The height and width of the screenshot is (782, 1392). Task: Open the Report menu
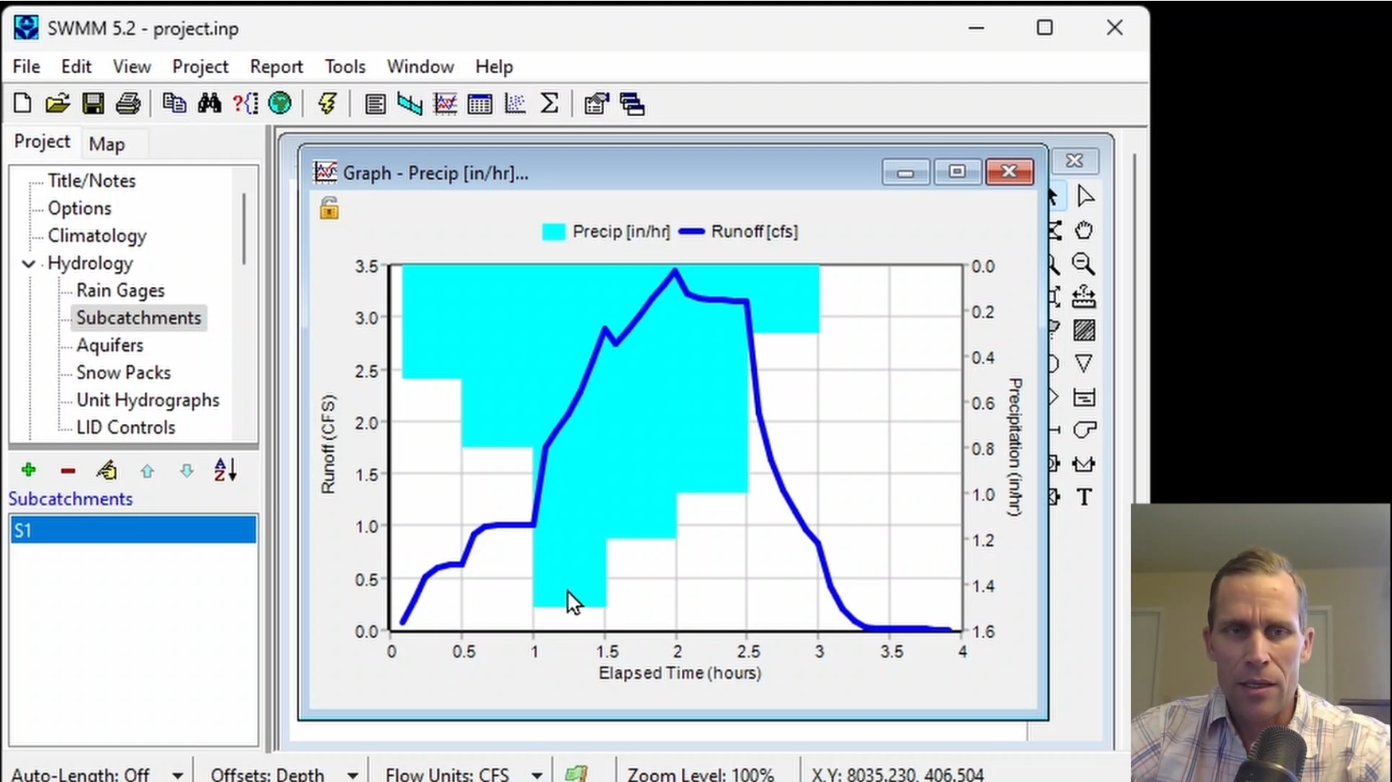(x=276, y=67)
